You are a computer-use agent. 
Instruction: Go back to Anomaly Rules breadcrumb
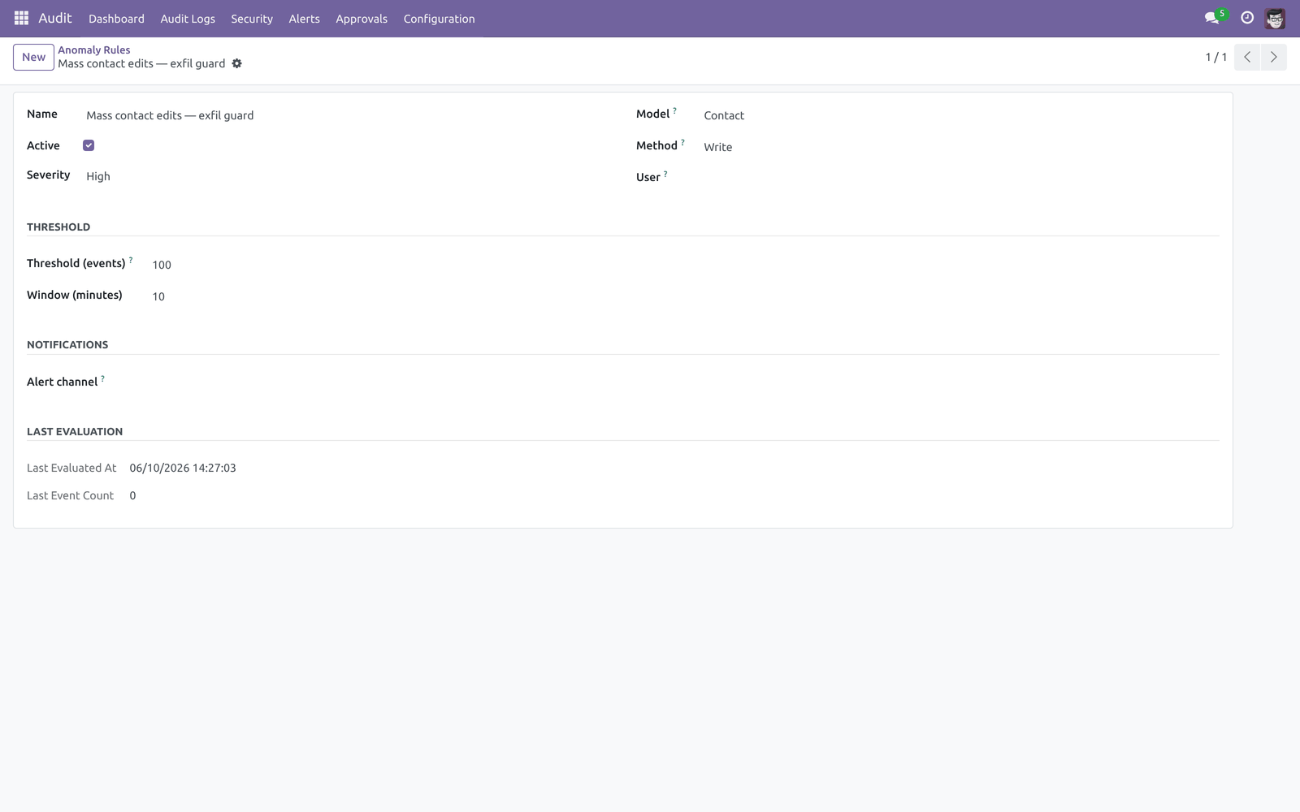93,50
